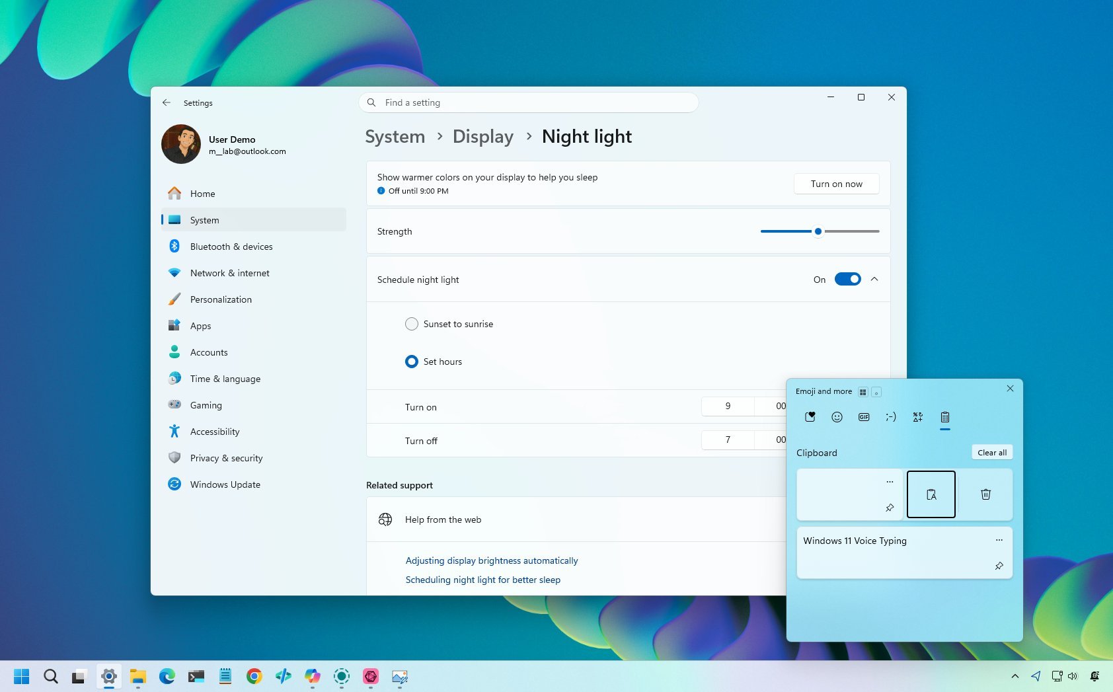
Task: Switch to the Kaomoji section
Action: 890,417
